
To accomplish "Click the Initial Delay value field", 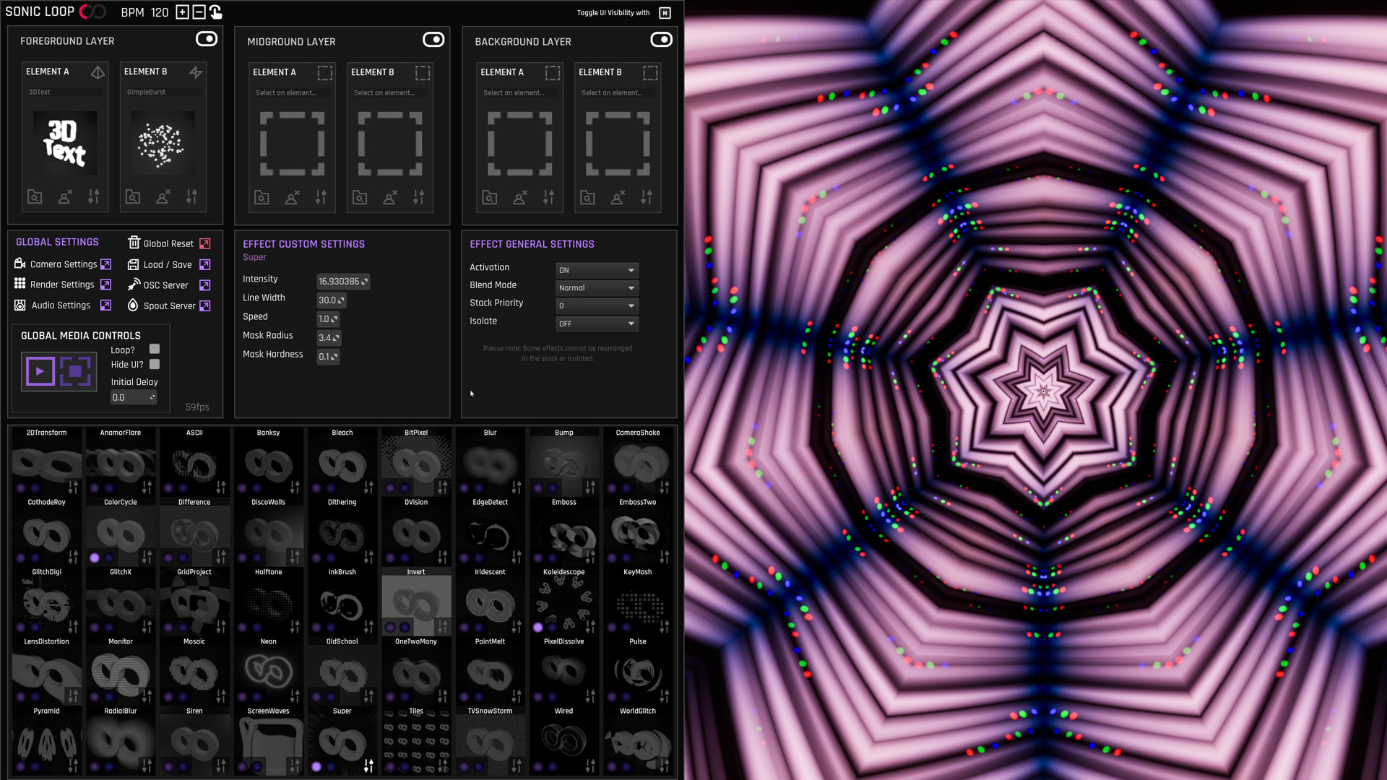I will [x=133, y=396].
